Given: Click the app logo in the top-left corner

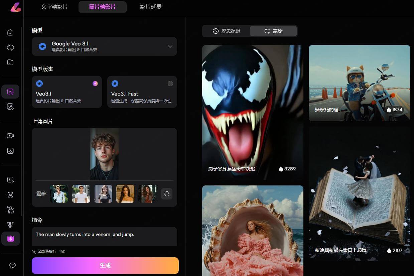Looking at the screenshot, I should [15, 7].
